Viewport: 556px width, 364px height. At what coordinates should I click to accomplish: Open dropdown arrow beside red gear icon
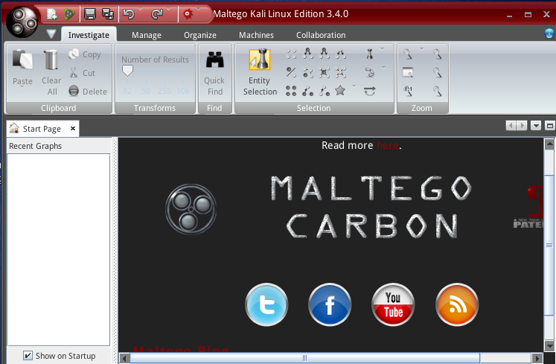click(199, 9)
